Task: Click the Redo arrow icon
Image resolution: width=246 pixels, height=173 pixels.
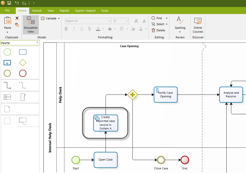Action: pos(24,3)
